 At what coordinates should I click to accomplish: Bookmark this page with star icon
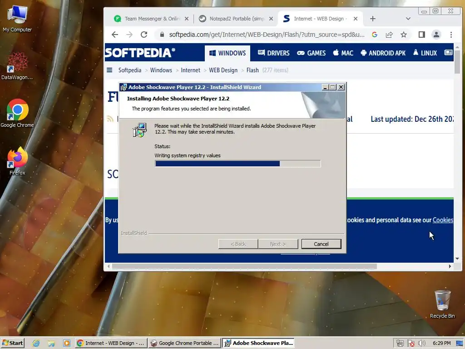(x=404, y=35)
